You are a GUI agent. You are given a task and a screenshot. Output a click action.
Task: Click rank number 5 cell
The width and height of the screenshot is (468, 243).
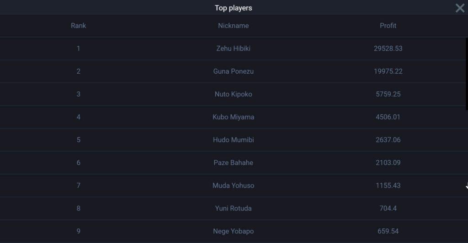coord(78,140)
